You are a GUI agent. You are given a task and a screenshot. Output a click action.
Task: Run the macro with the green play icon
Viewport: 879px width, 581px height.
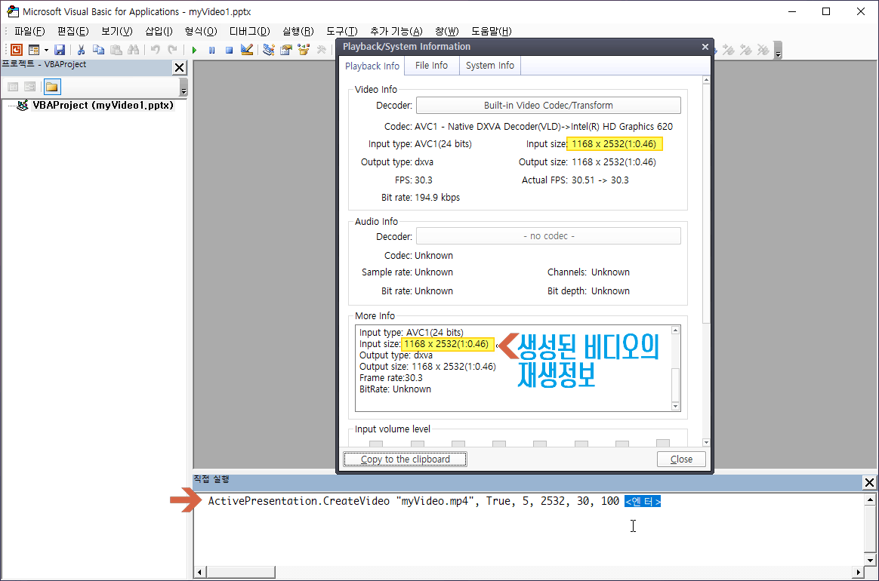(194, 50)
